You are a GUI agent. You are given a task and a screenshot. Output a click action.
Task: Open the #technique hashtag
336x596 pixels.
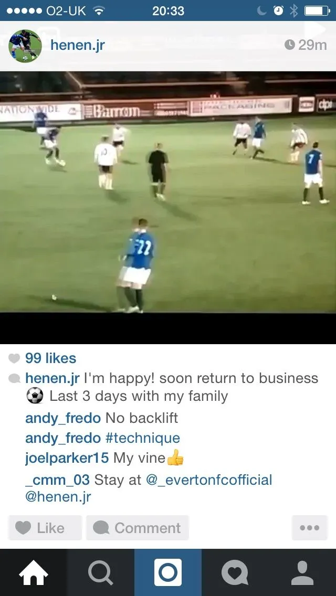(x=143, y=438)
